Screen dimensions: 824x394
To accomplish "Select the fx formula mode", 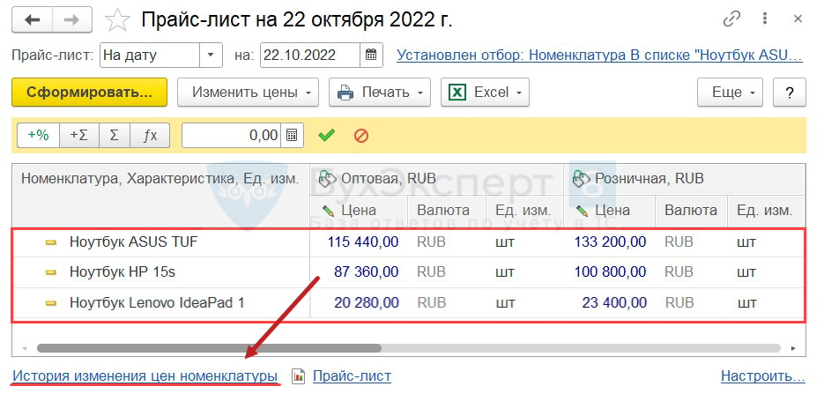I will 150,136.
